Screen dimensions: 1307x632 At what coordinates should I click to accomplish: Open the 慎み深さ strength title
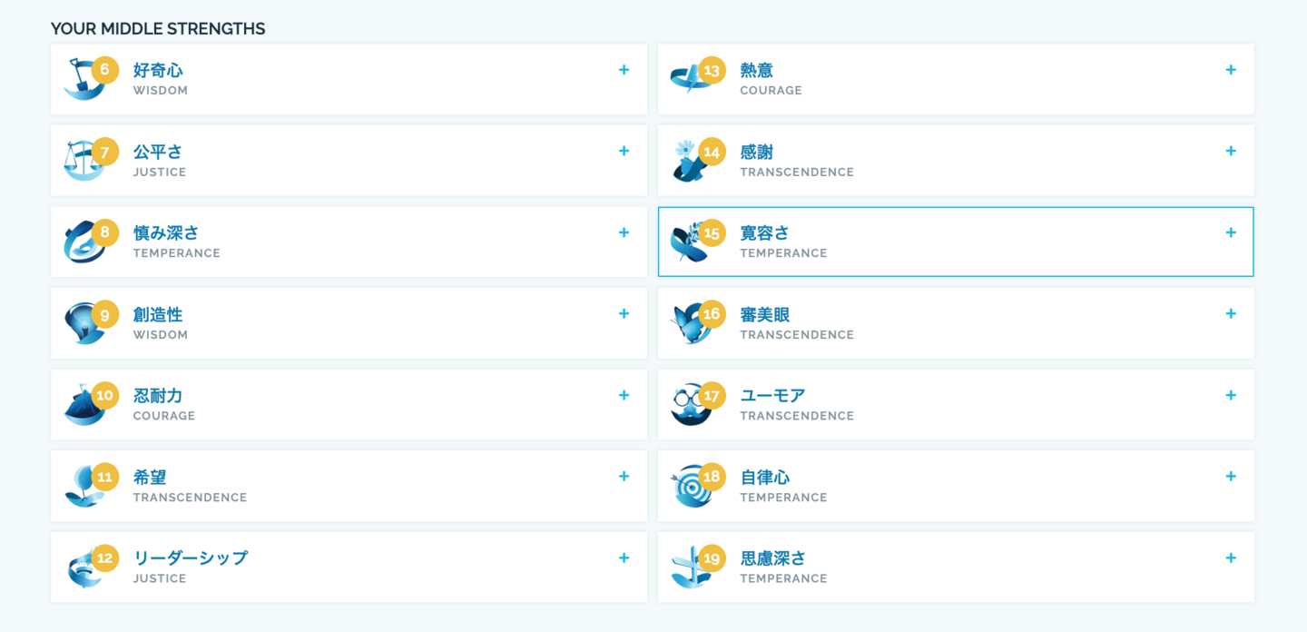[166, 233]
